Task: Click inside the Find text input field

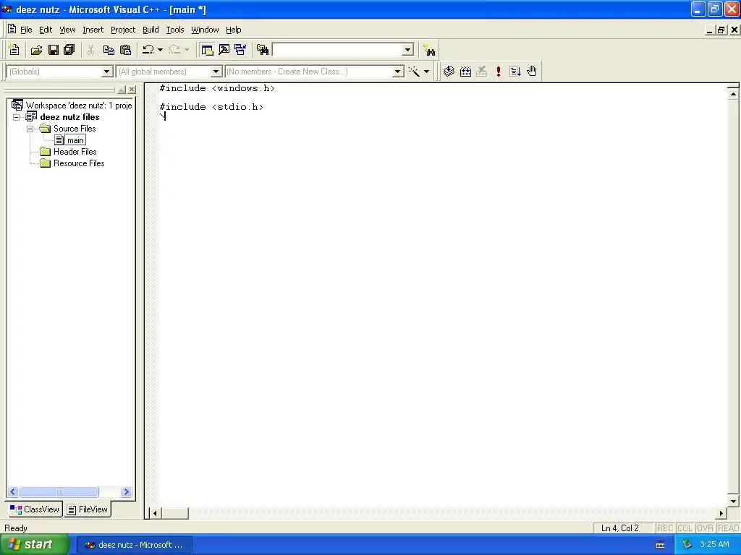Action: tap(337, 50)
